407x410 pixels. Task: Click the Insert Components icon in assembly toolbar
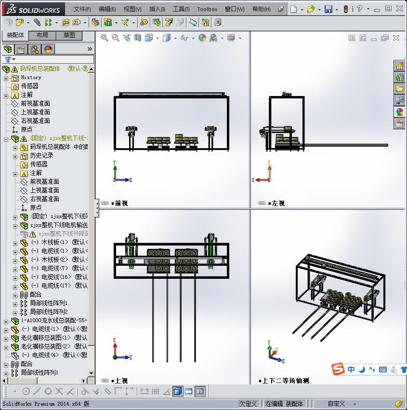(20, 23)
